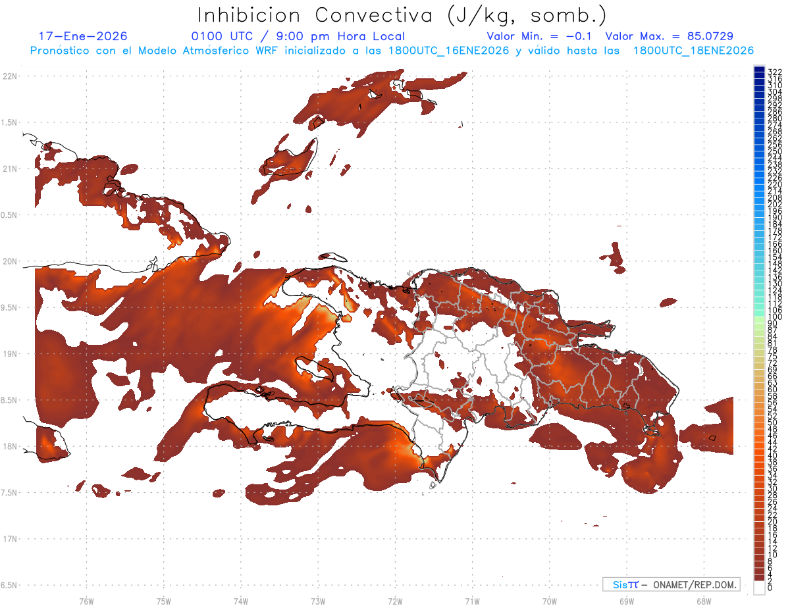This screenshot has width=790, height=610.
Task: Click the time text '0100 UTC / 9:00 pm Hora Local'
Action: (298, 36)
